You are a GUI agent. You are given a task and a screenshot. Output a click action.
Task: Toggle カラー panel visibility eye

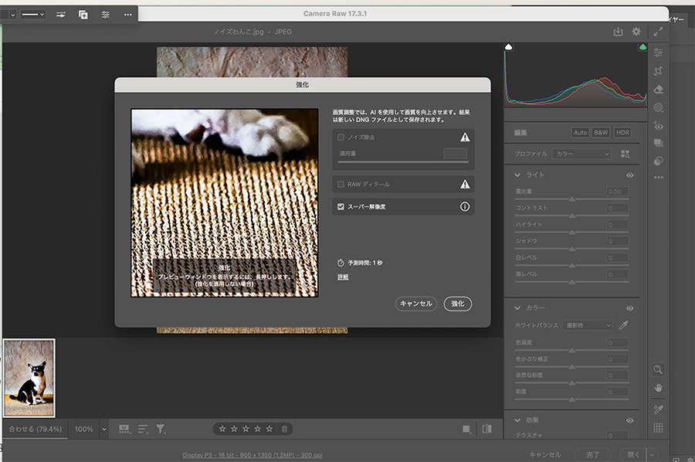coord(630,308)
